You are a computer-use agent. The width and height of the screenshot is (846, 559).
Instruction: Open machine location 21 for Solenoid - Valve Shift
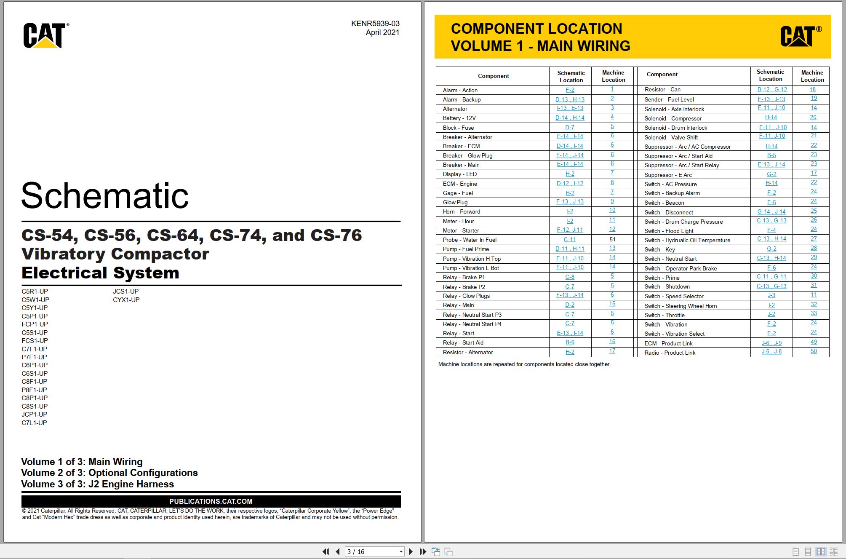[814, 136]
